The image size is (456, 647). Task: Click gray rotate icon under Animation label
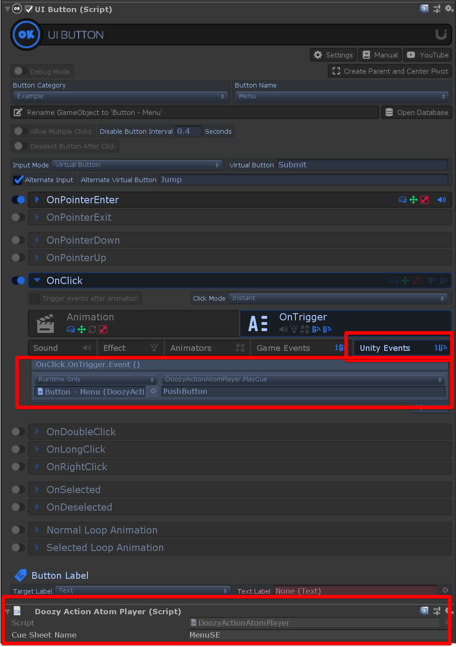tap(92, 330)
